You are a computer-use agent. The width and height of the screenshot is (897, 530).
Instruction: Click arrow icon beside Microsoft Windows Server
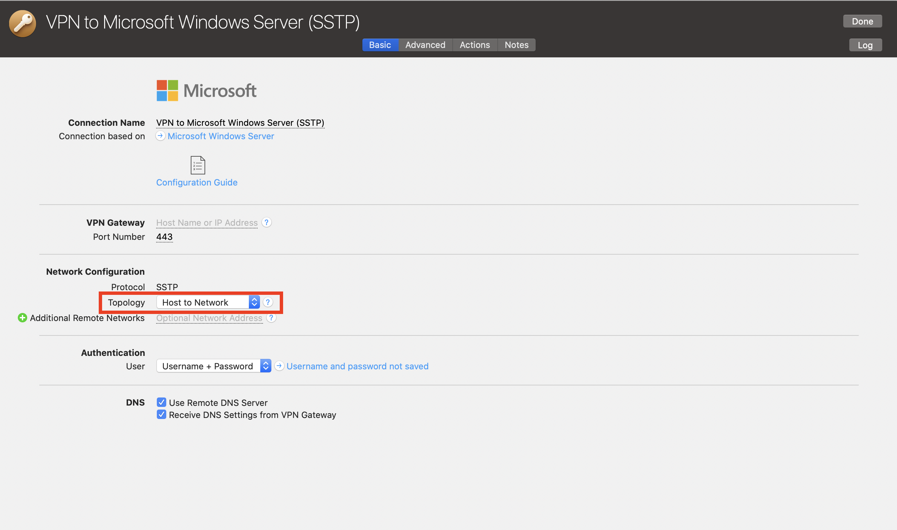[160, 136]
